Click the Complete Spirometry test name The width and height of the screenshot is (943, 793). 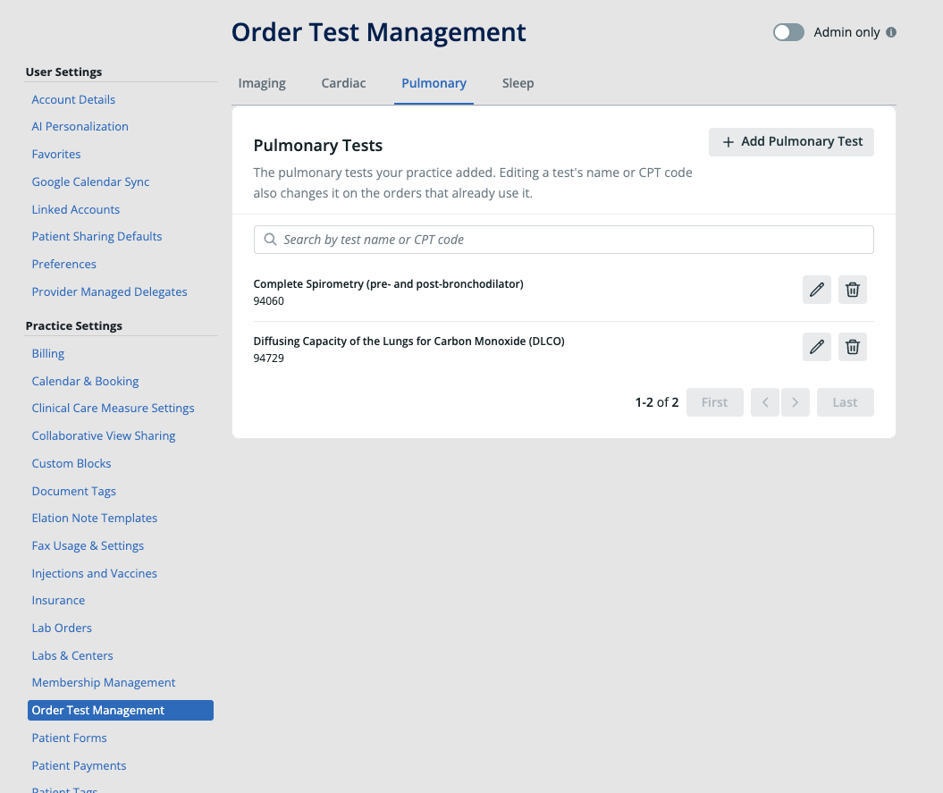[x=389, y=284]
